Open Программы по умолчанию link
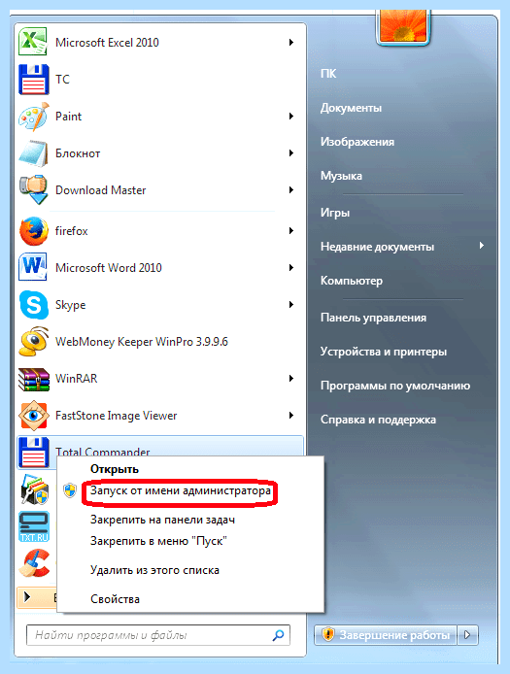Screen dimensions: 510x674 point(394,386)
